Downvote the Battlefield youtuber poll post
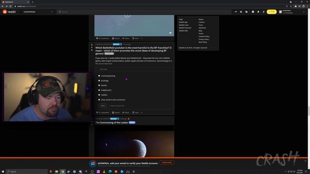This screenshot has width=310, height=174. click(92, 50)
